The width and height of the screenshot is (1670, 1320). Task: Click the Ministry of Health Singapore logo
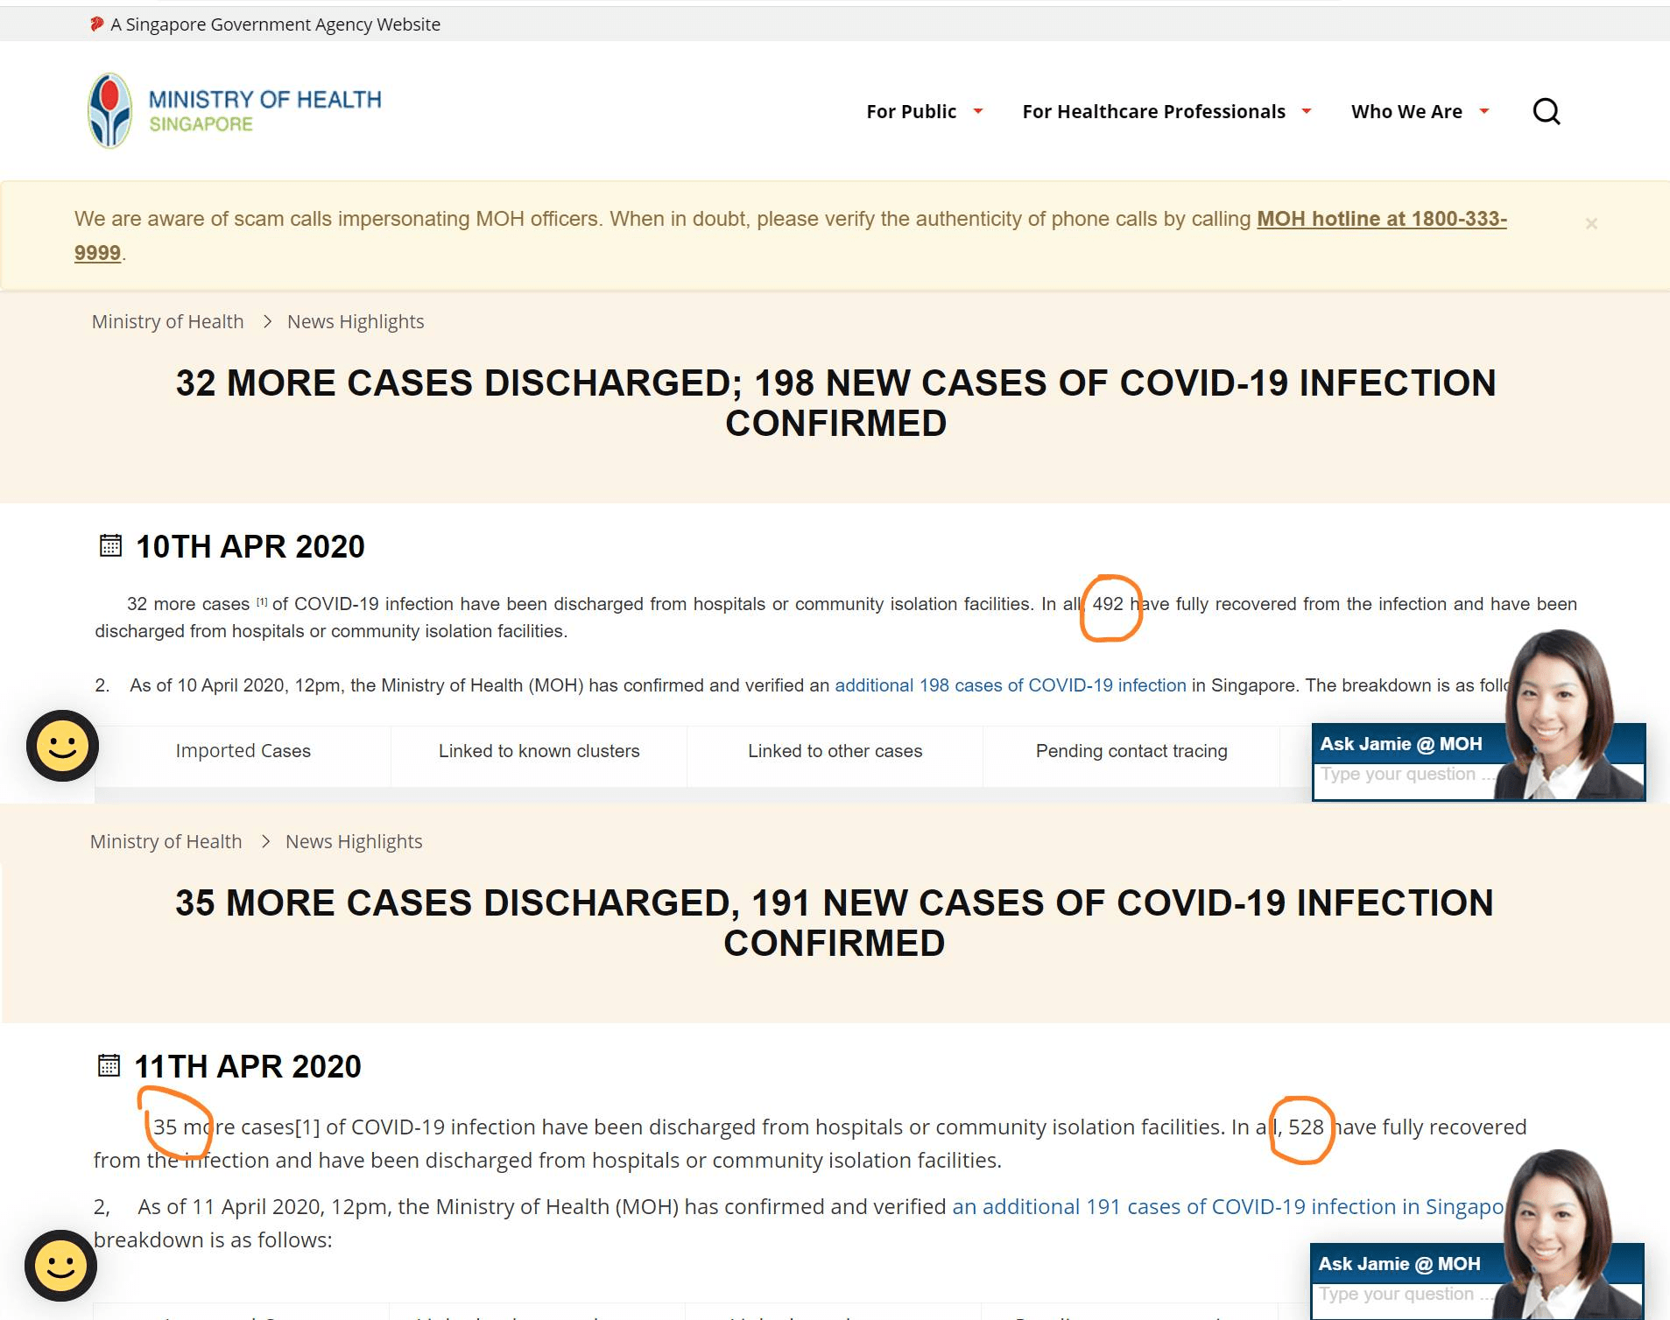(235, 111)
